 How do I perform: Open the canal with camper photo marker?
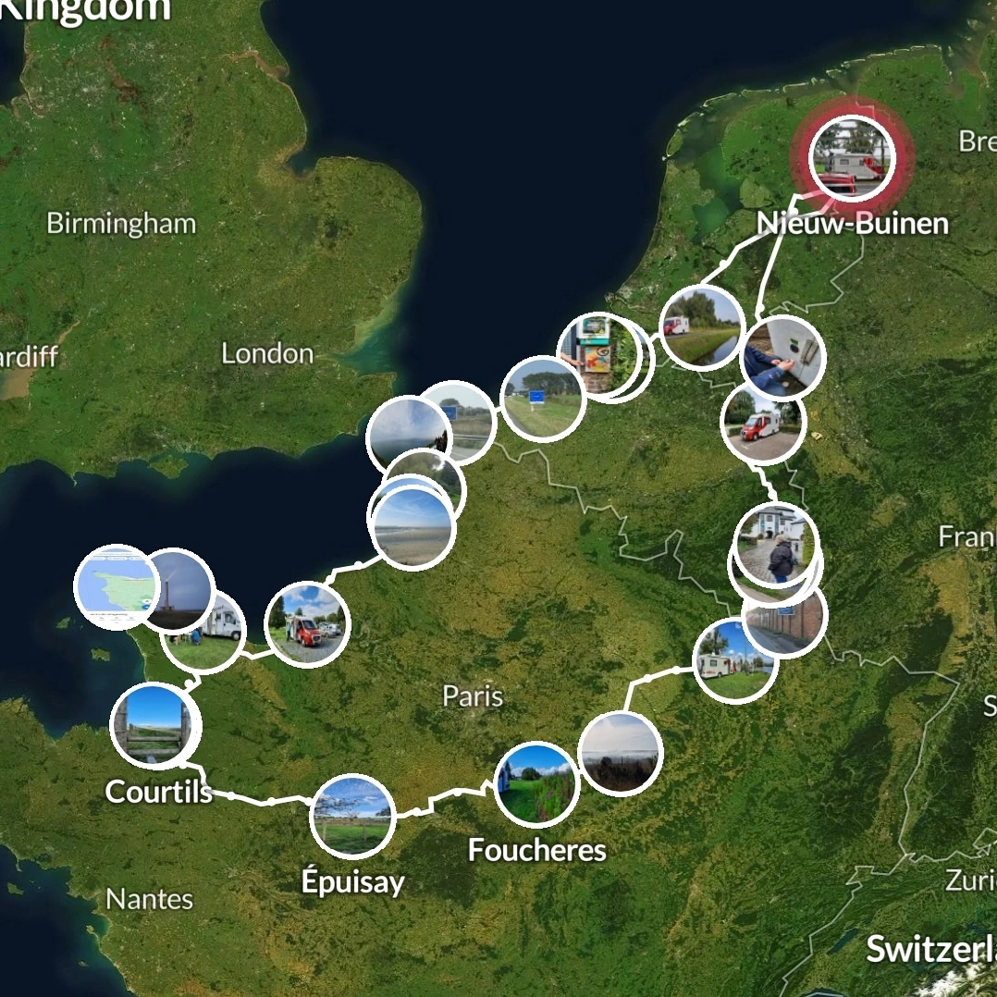tap(702, 328)
